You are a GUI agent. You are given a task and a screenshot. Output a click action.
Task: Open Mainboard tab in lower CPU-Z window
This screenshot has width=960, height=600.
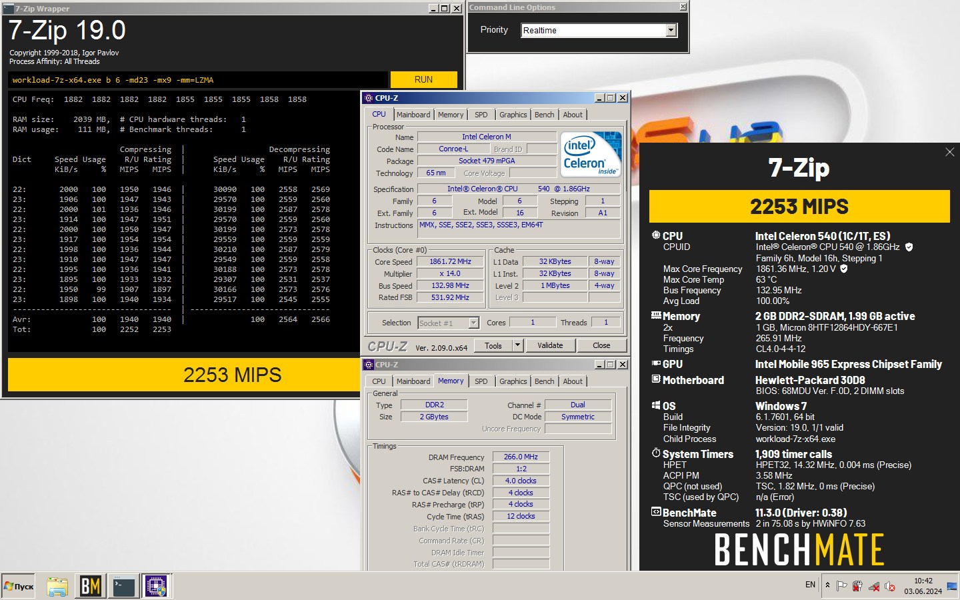[x=413, y=381]
